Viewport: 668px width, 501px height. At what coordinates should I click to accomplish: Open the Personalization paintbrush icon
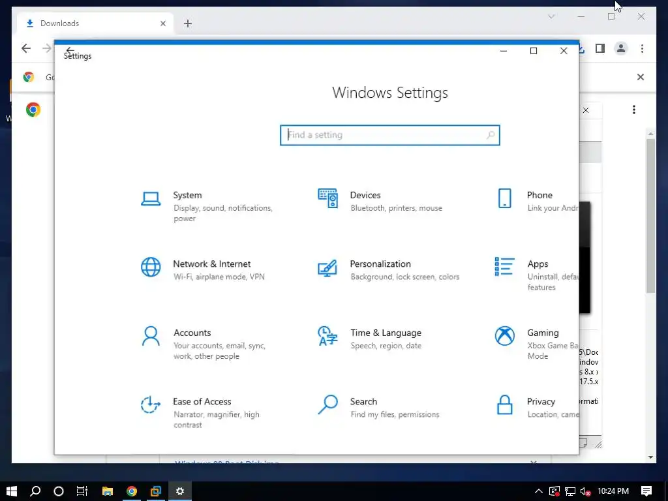(x=327, y=268)
